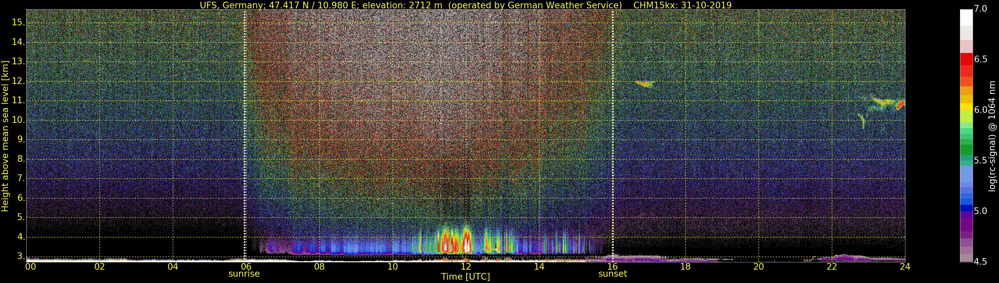Click the '04' time tick label
The height and width of the screenshot is (283, 999).
(x=173, y=266)
